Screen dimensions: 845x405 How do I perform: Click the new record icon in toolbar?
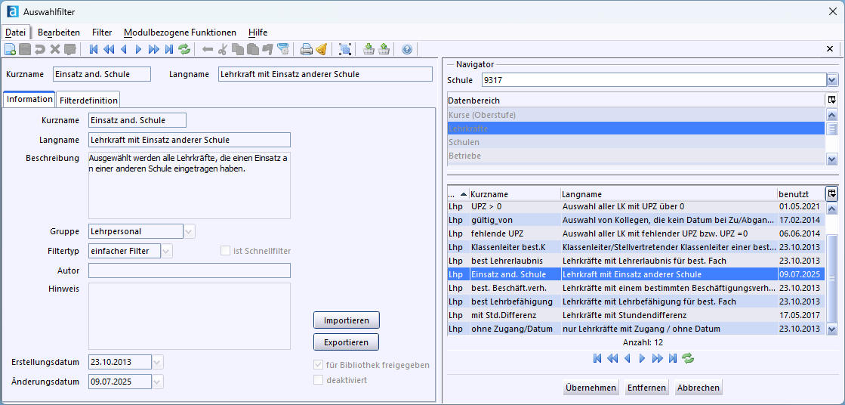[10, 50]
